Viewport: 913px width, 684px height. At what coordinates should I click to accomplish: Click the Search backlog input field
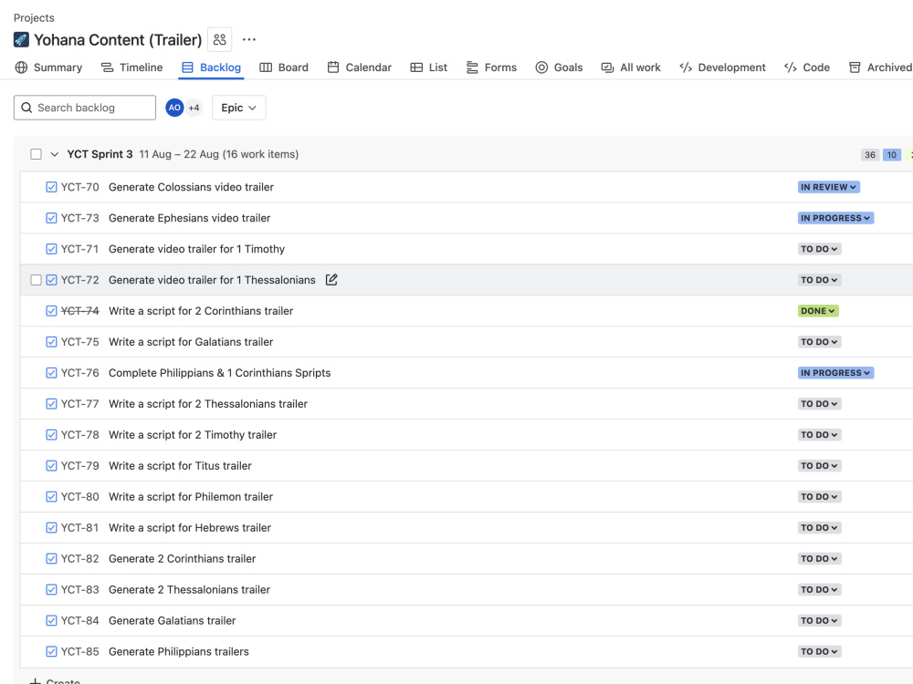(85, 108)
